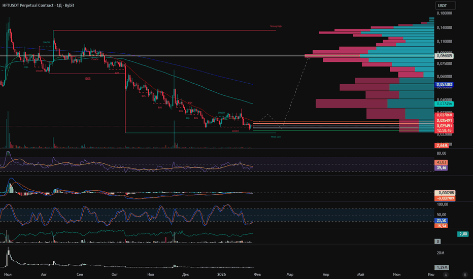Click the teal 2,00 indicator value label
473x279 pixels.
(x=463, y=234)
